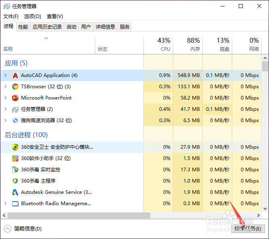Image resolution: width=269 pixels, height=239 pixels.
Task: Click the 结束任务(E) button
Action: (248, 229)
